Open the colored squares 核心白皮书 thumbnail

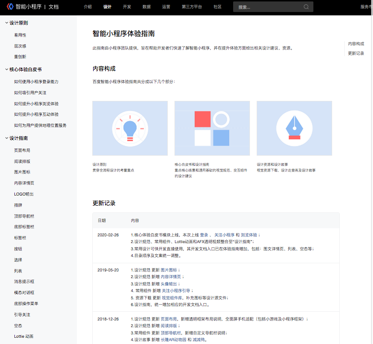tap(212, 128)
